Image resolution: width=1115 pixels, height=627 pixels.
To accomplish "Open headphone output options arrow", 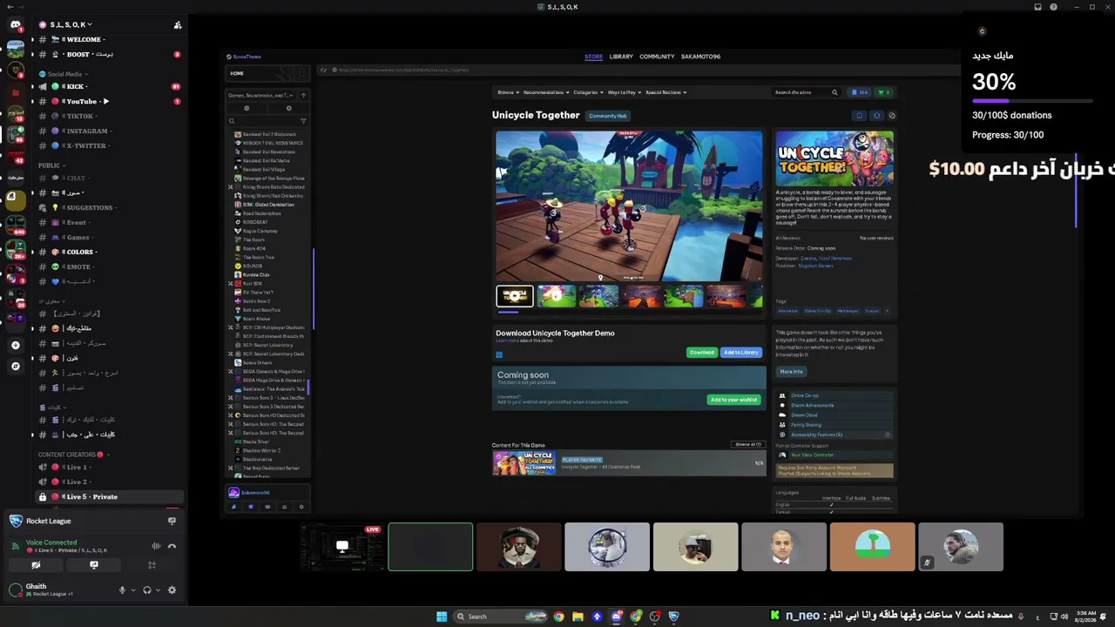I will point(157,590).
